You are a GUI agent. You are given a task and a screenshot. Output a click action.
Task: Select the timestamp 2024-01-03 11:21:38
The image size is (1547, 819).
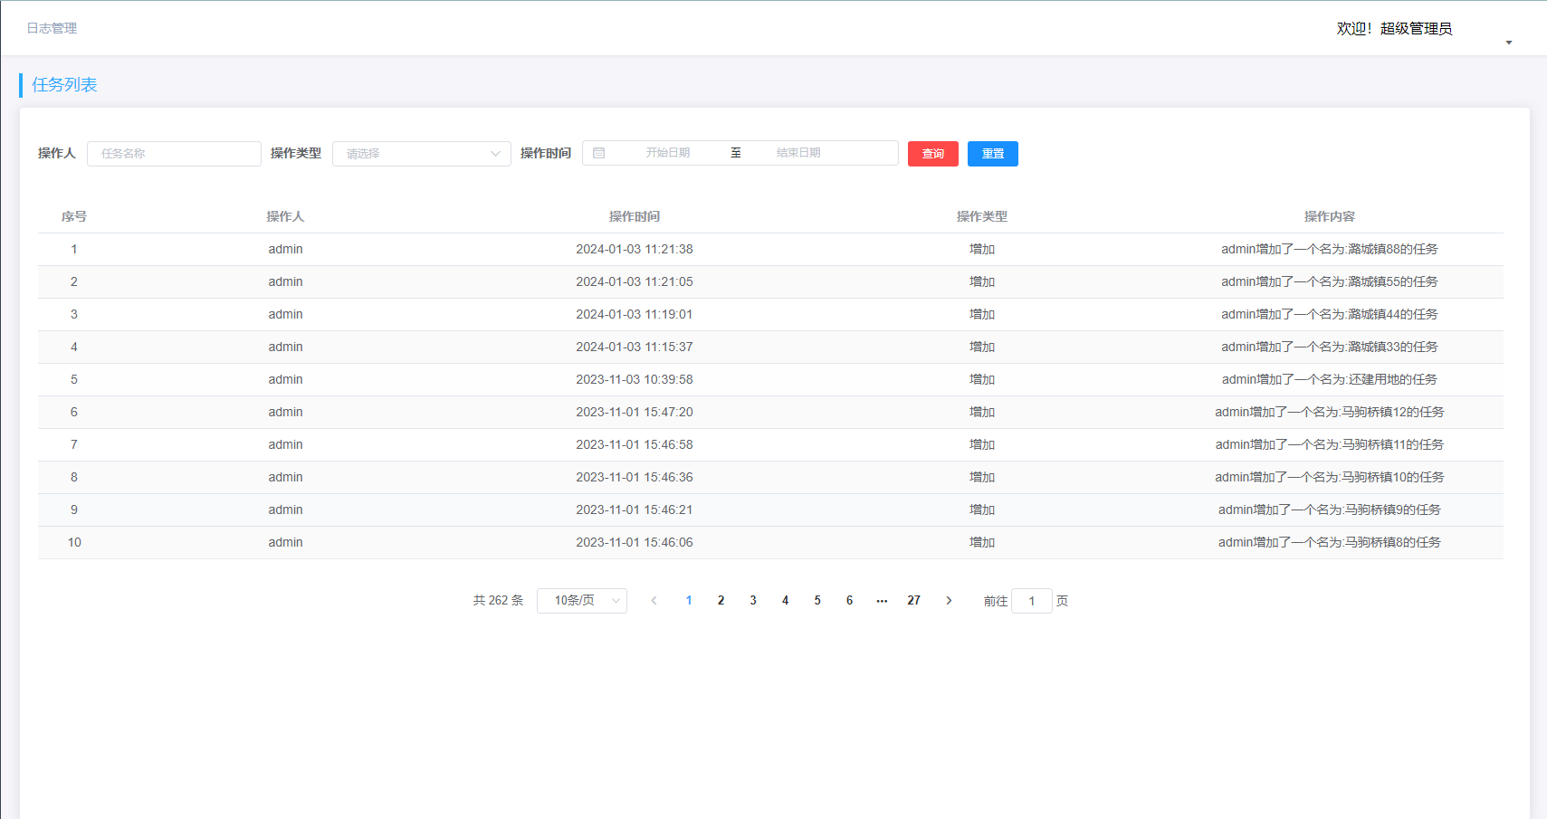pos(635,249)
